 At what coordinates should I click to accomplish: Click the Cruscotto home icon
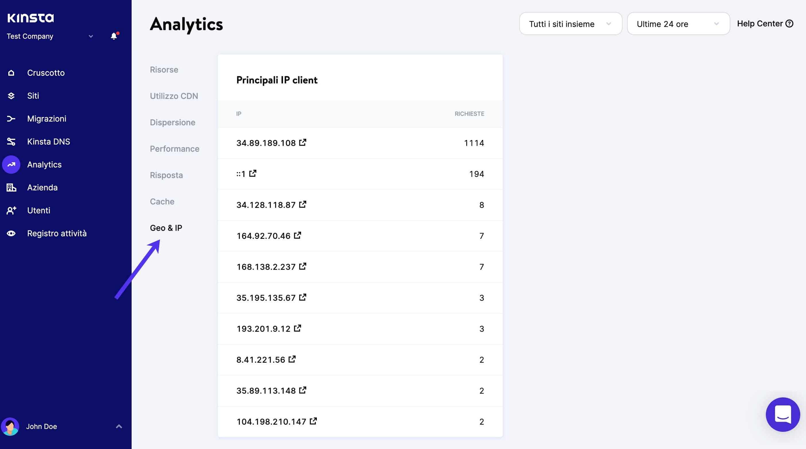(x=11, y=73)
